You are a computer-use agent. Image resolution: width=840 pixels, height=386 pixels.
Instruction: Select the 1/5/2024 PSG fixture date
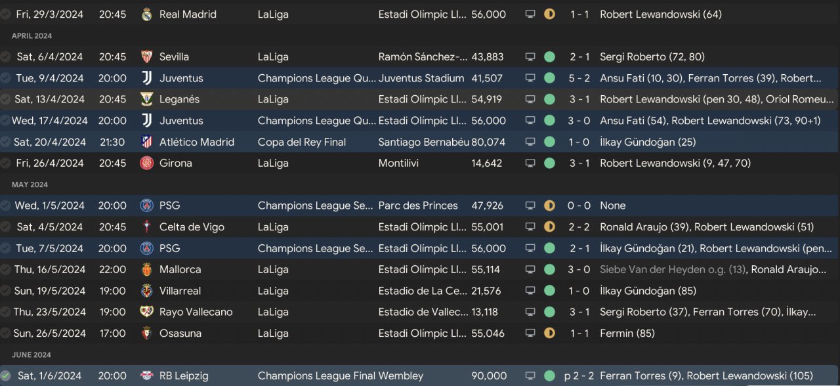pos(50,205)
